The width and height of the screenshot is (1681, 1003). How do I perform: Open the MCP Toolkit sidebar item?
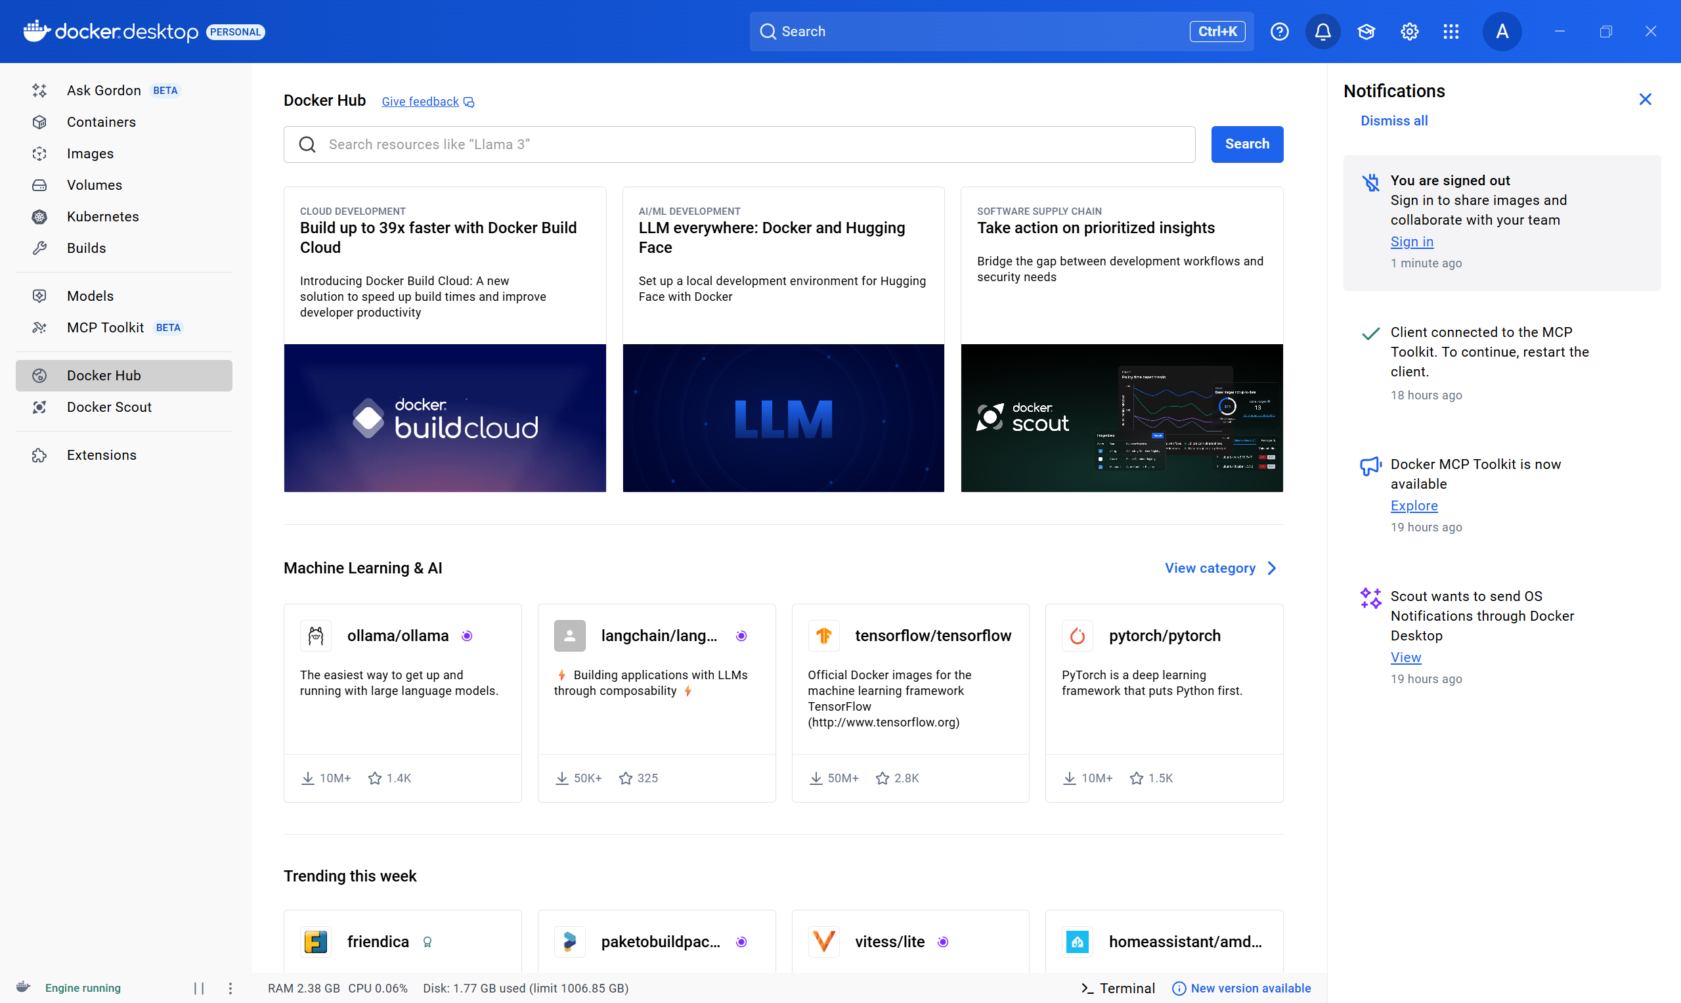coord(106,327)
